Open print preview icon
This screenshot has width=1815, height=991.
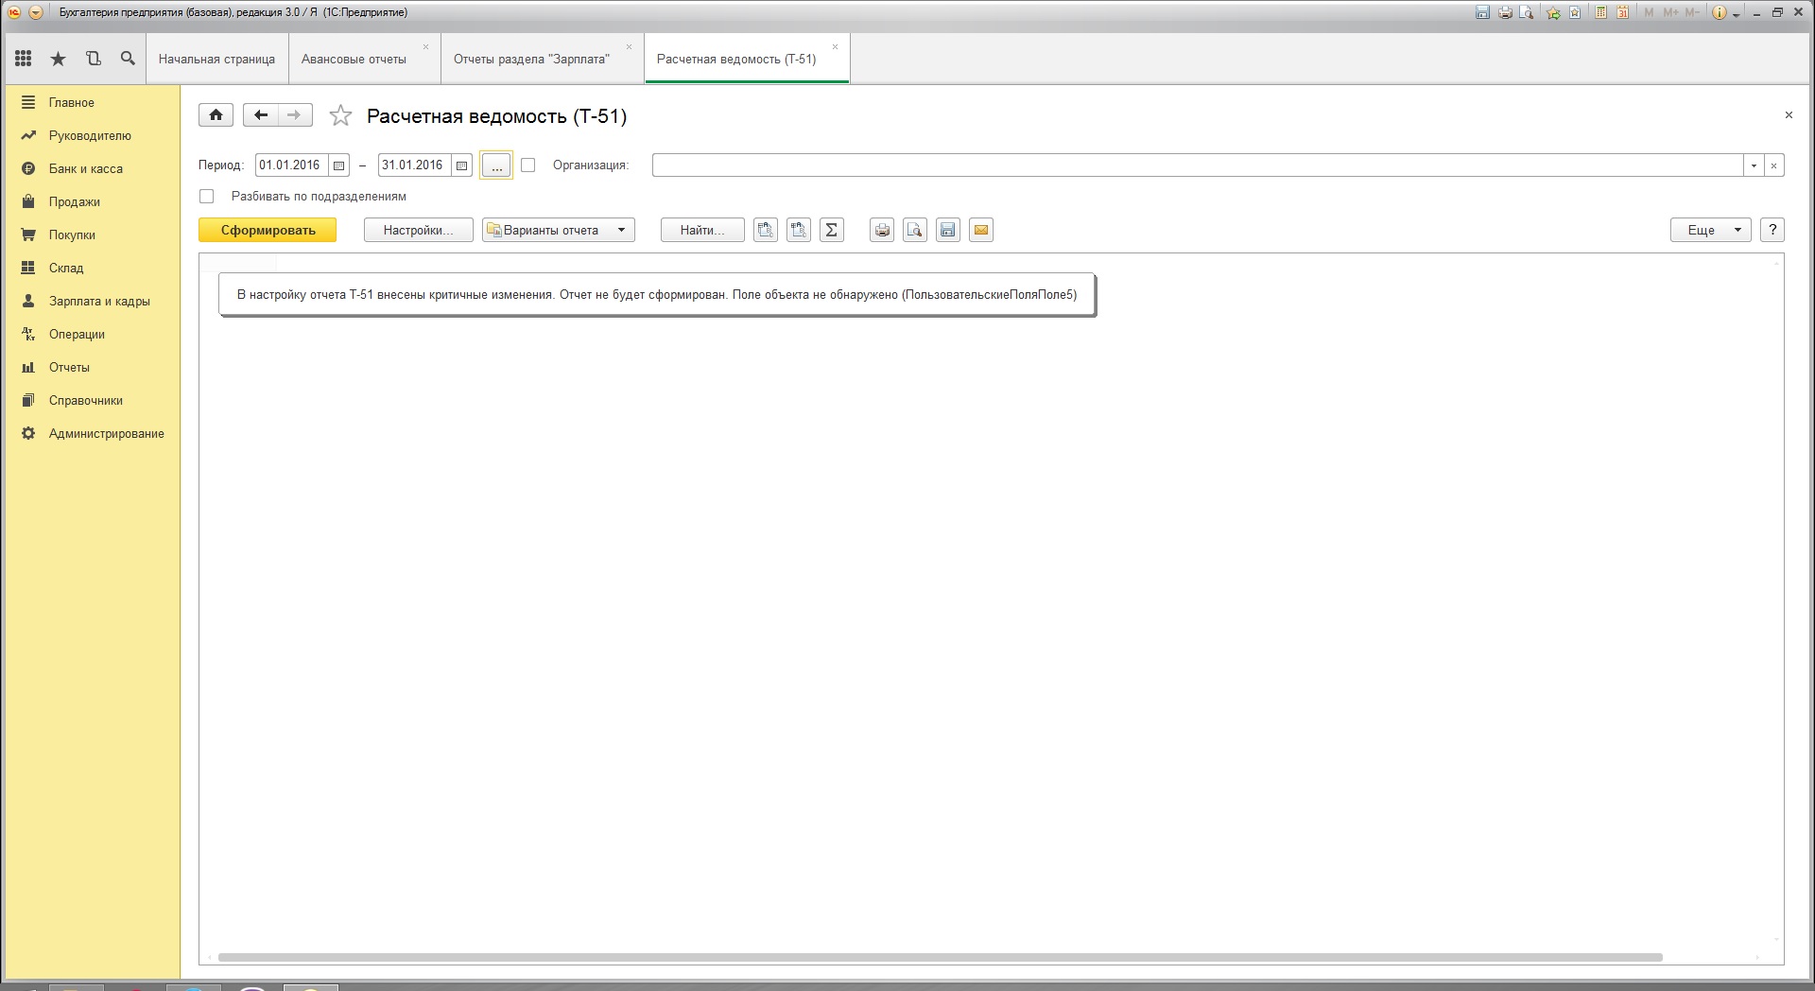pyautogui.click(x=915, y=230)
